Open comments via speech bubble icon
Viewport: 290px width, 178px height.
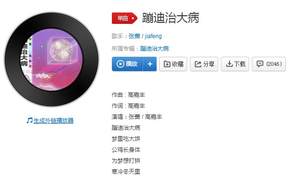260,64
